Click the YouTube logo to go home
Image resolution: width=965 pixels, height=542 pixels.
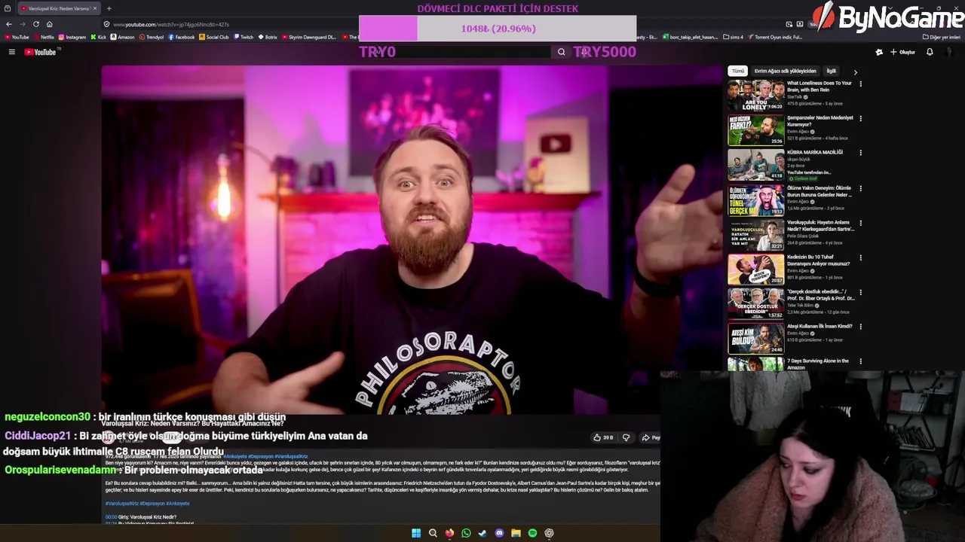40,52
